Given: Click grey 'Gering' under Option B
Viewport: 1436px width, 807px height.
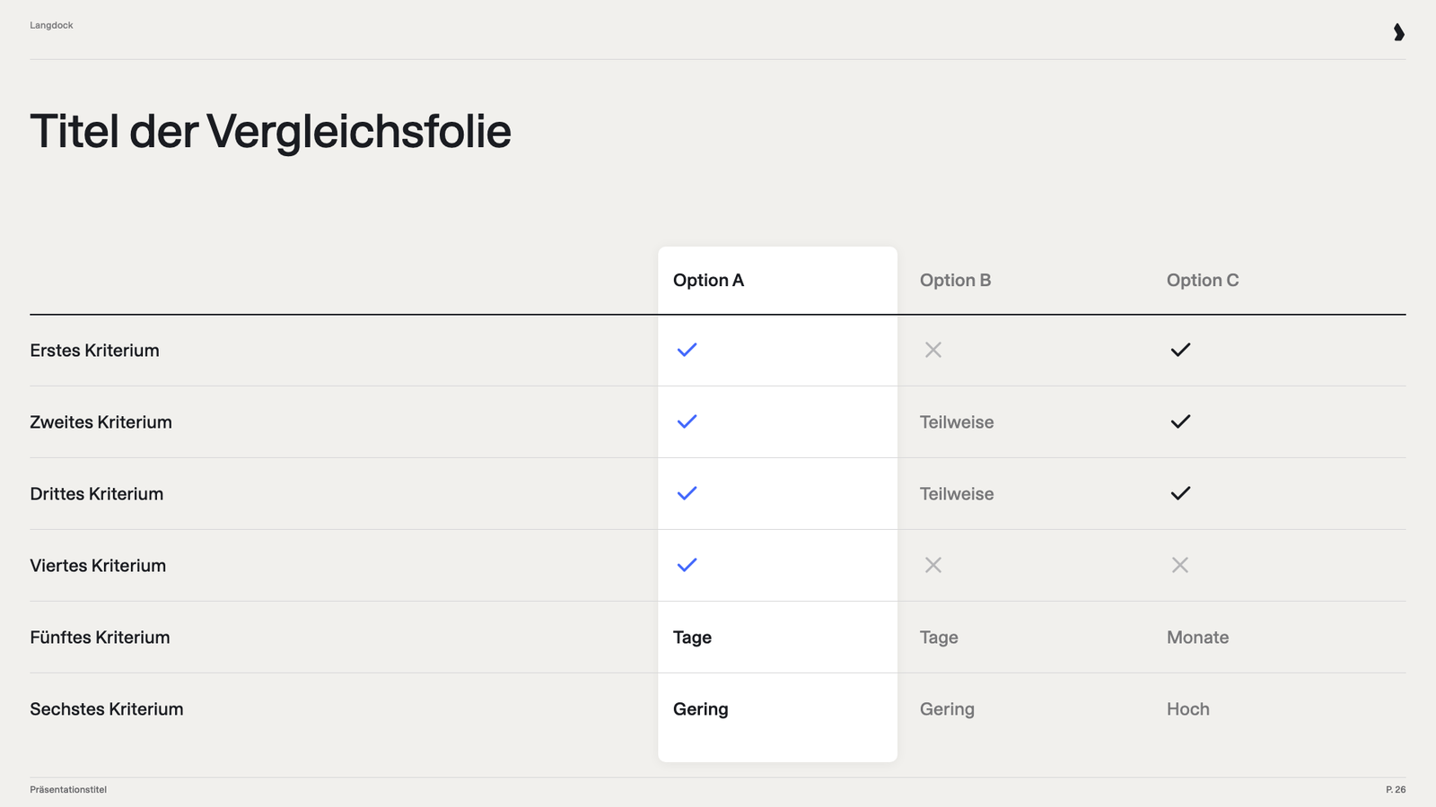Looking at the screenshot, I should tap(947, 709).
